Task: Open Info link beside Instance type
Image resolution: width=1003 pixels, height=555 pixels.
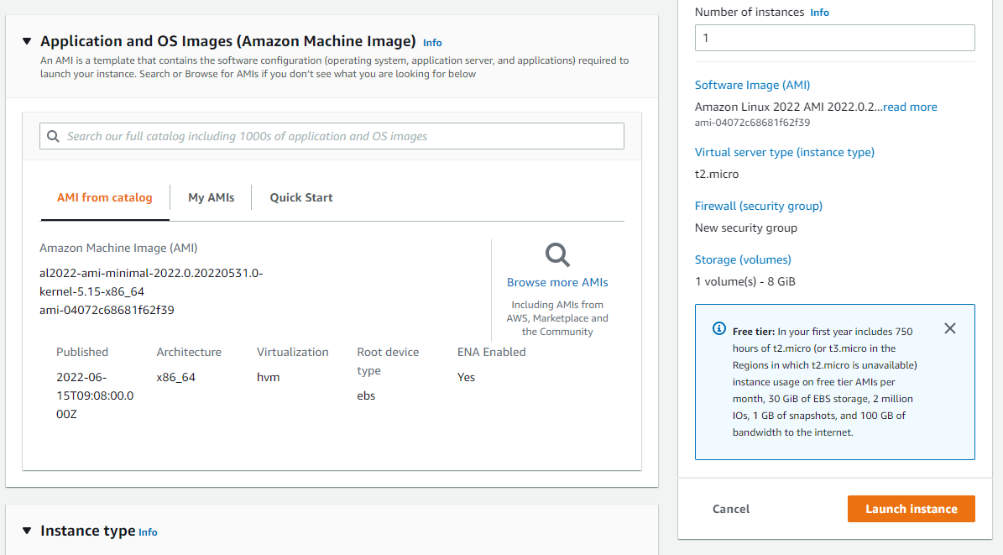Action: point(148,532)
